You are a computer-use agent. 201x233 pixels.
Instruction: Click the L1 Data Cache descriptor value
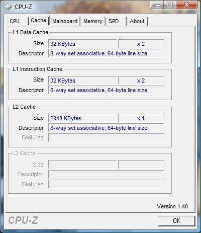106,53
